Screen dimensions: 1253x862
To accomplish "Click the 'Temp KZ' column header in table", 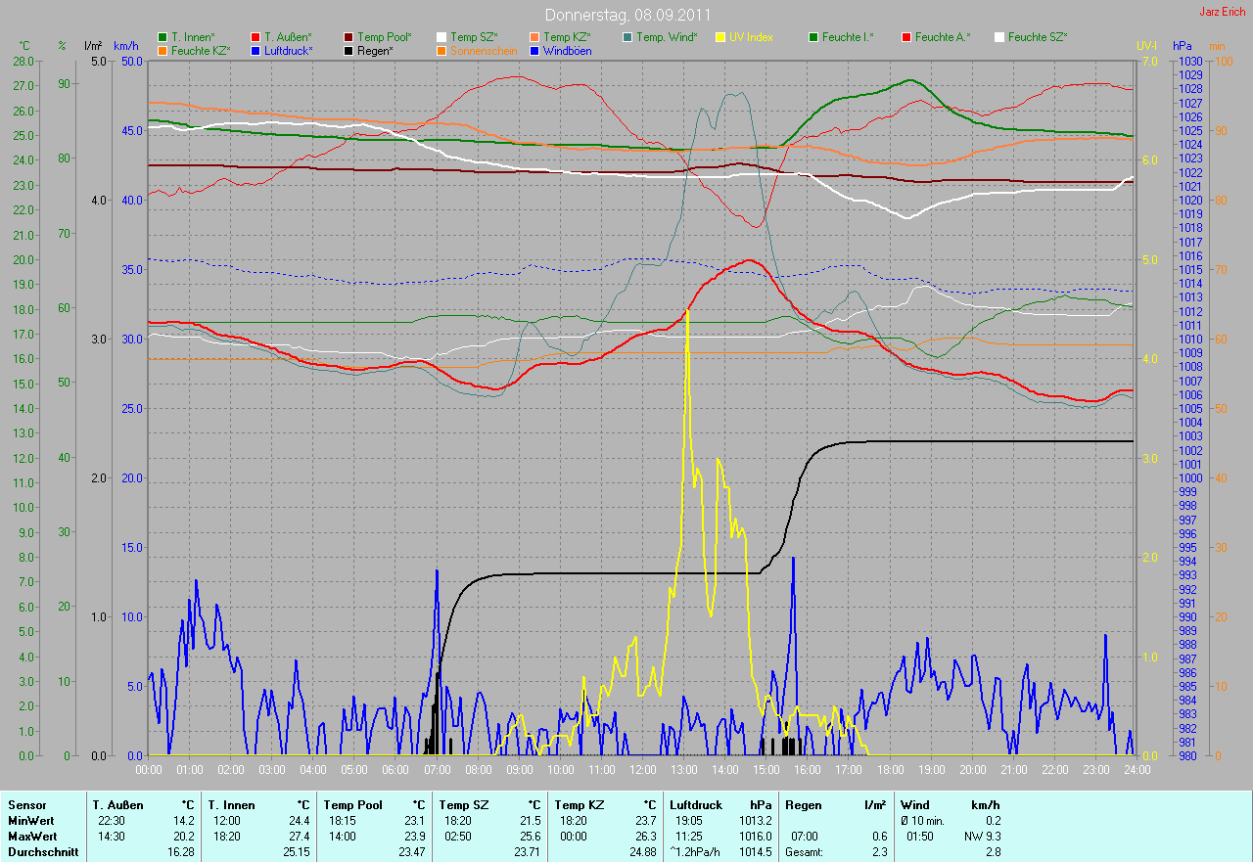I will [579, 805].
